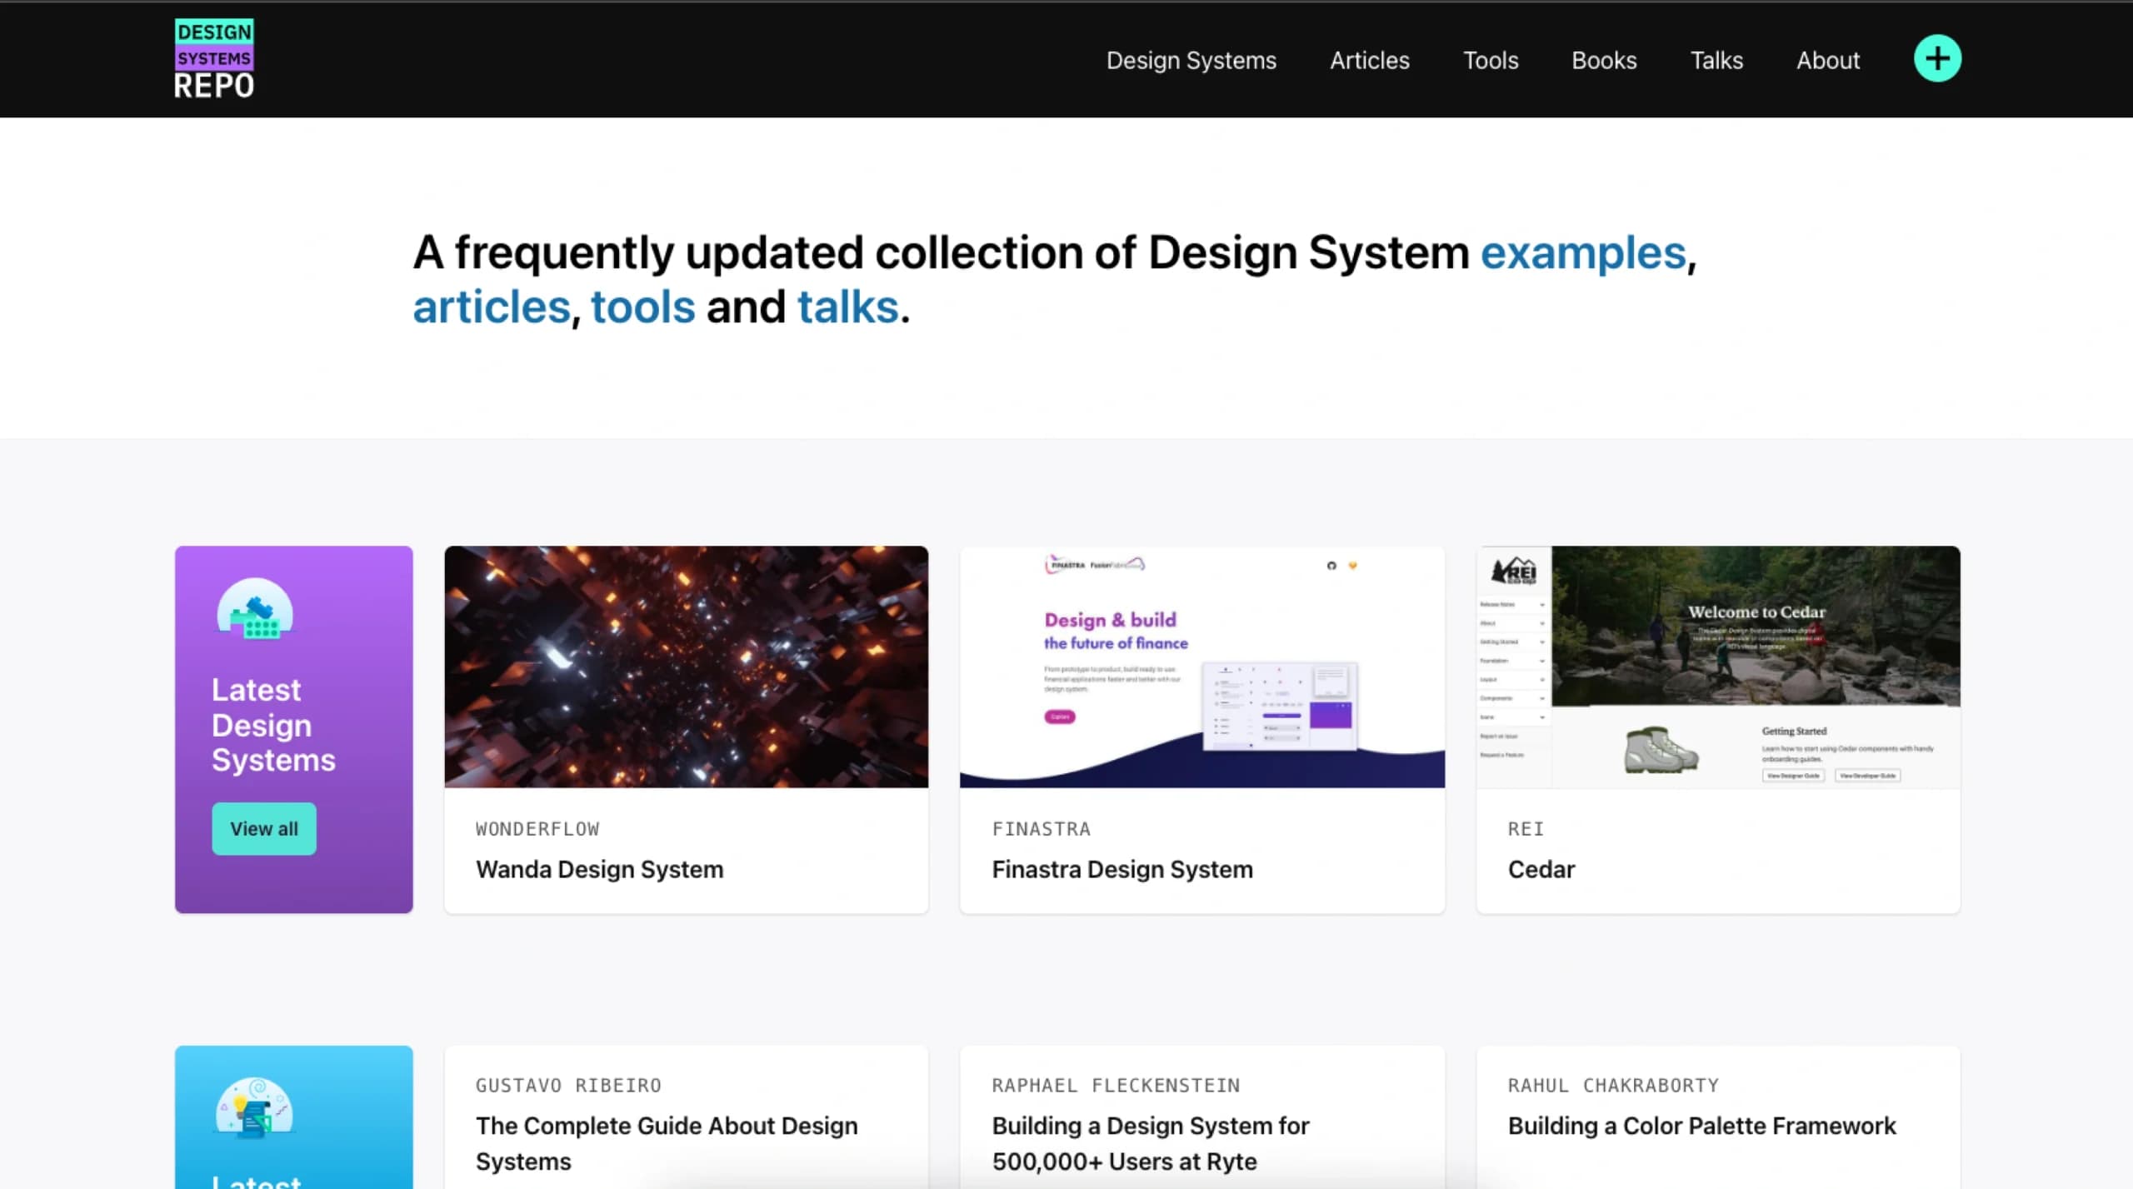The image size is (2133, 1189).
Task: Open the examples link in the headline
Action: pyautogui.click(x=1582, y=252)
